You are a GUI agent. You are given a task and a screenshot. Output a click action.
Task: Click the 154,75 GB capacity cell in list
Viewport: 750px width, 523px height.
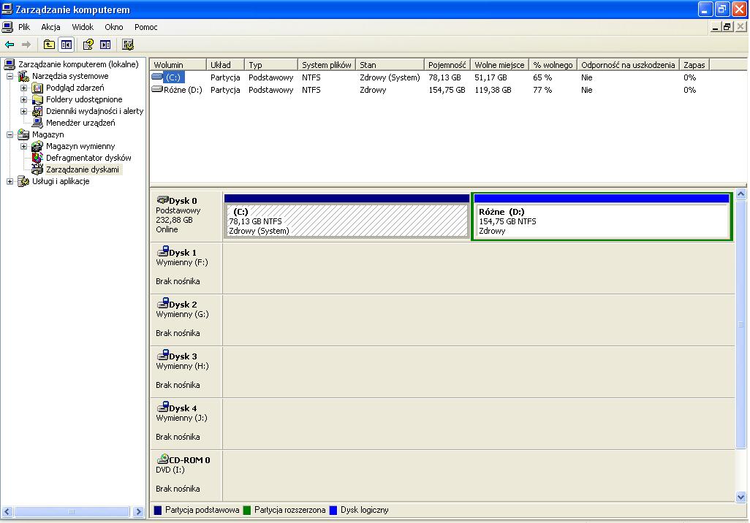(447, 90)
